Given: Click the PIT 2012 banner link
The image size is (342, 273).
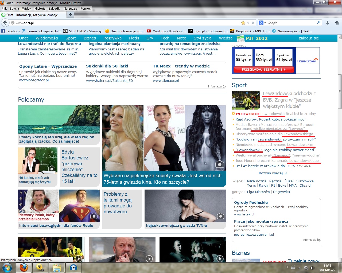Looking at the screenshot, I should point(252,38).
